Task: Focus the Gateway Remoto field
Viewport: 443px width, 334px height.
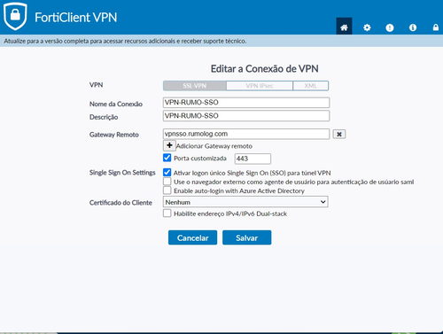Action: [x=246, y=134]
